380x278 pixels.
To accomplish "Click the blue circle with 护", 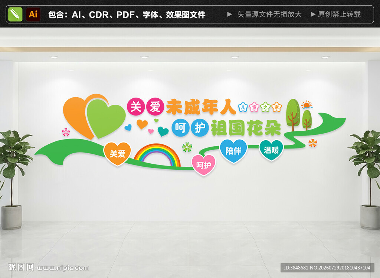I will [x=200, y=127].
